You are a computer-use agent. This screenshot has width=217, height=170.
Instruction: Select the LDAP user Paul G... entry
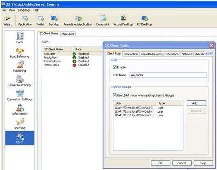coord(148,108)
